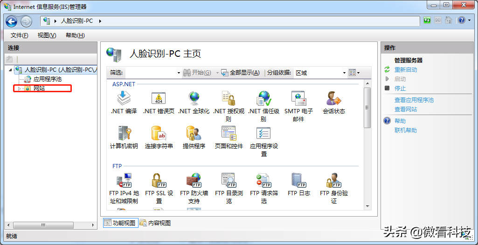Open the FTP 防火墙支持 feature

point(194,188)
